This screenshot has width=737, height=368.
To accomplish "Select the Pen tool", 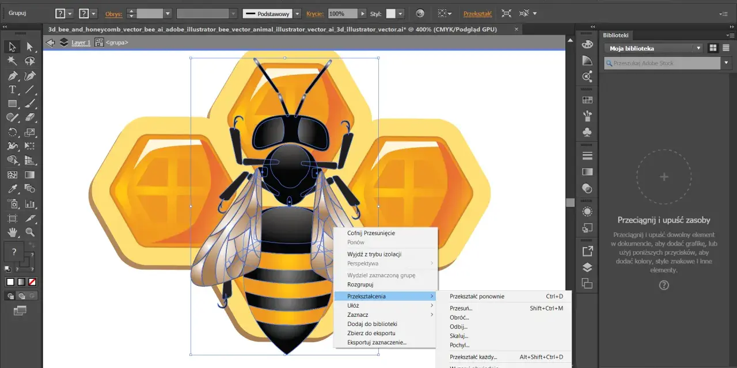I will pyautogui.click(x=13, y=75).
